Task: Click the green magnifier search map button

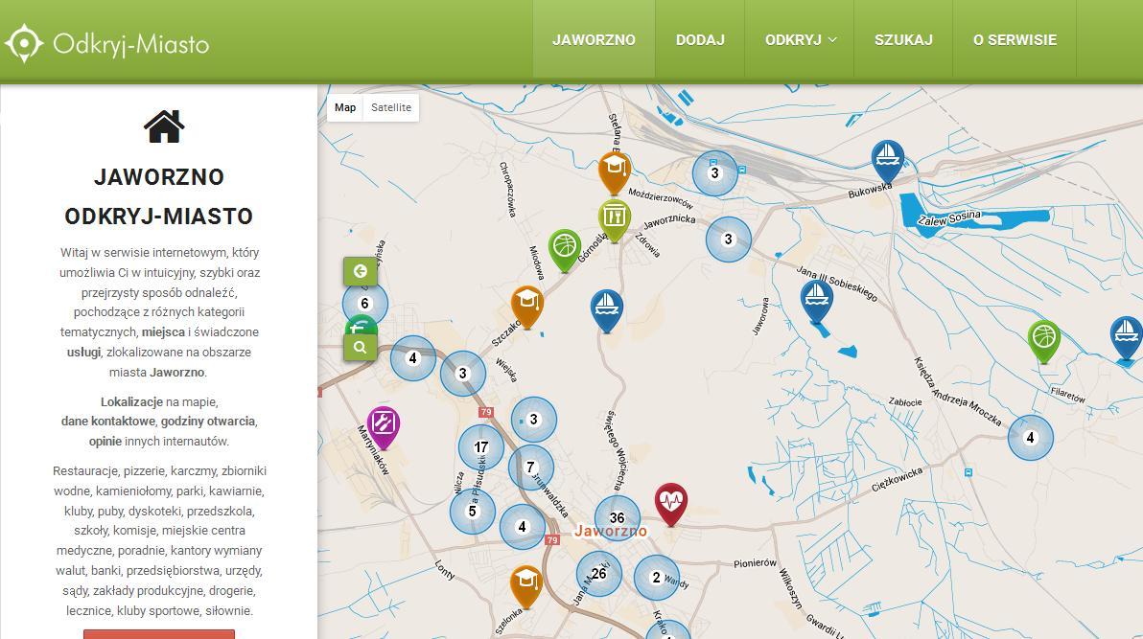Action: pos(361,347)
